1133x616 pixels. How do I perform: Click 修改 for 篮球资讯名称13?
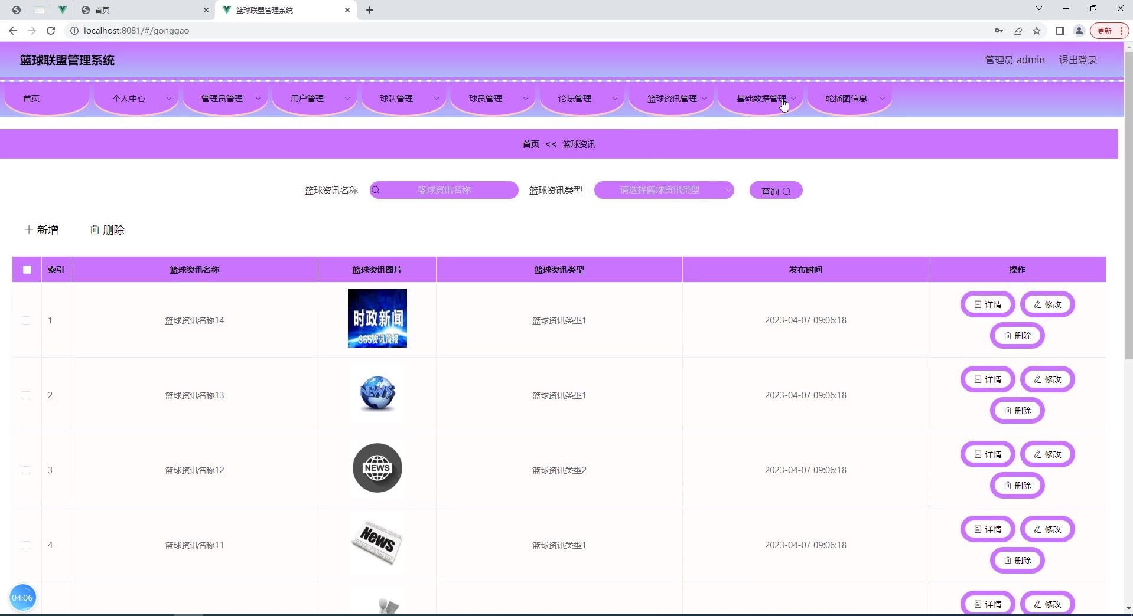(1047, 379)
